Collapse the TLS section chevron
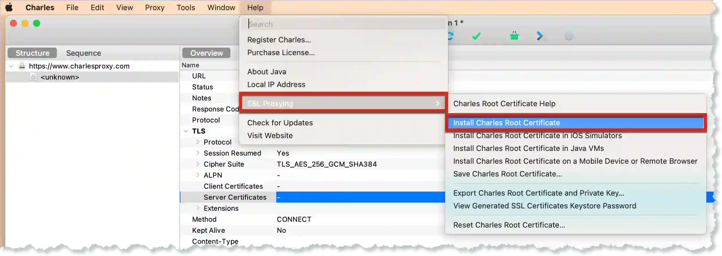The width and height of the screenshot is (722, 256). (x=186, y=131)
